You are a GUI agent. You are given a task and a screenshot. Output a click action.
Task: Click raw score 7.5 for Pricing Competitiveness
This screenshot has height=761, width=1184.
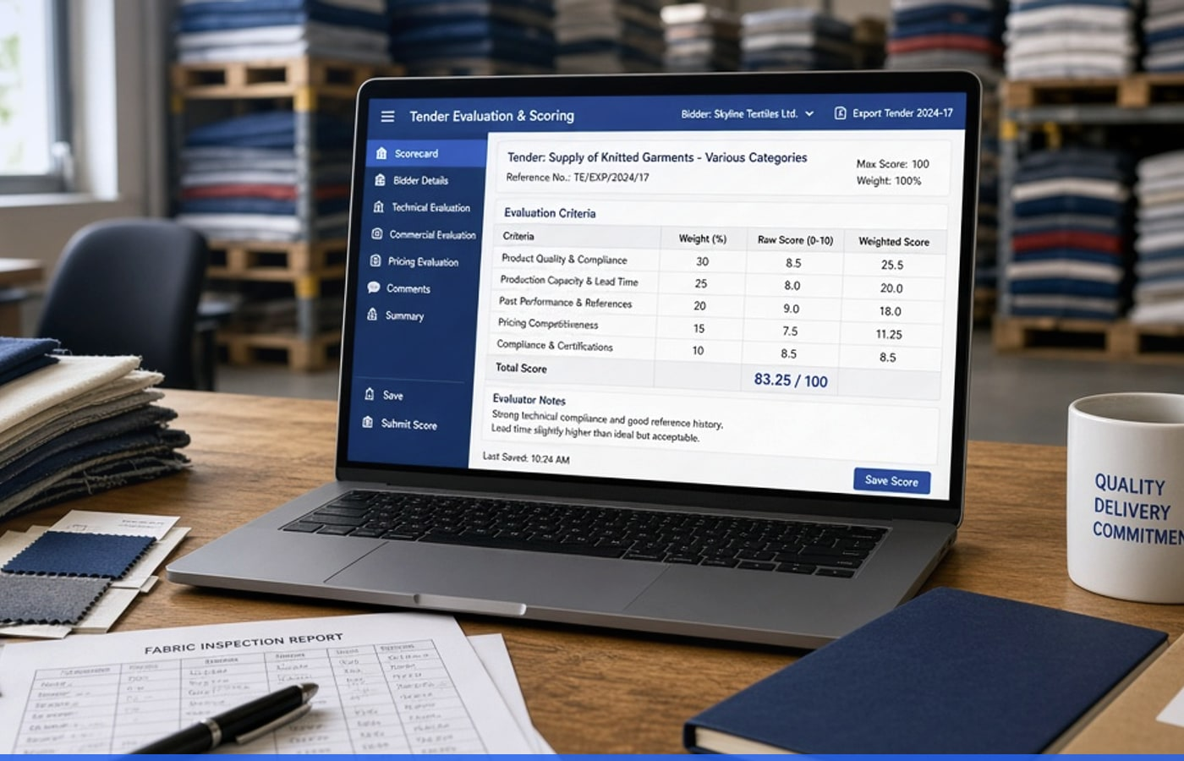point(790,331)
